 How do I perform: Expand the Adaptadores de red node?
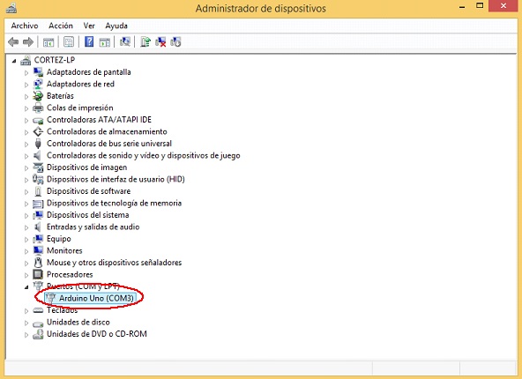coord(26,85)
